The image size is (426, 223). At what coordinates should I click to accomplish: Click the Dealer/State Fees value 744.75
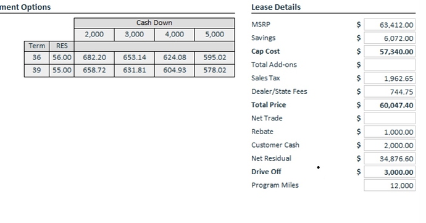(x=390, y=91)
